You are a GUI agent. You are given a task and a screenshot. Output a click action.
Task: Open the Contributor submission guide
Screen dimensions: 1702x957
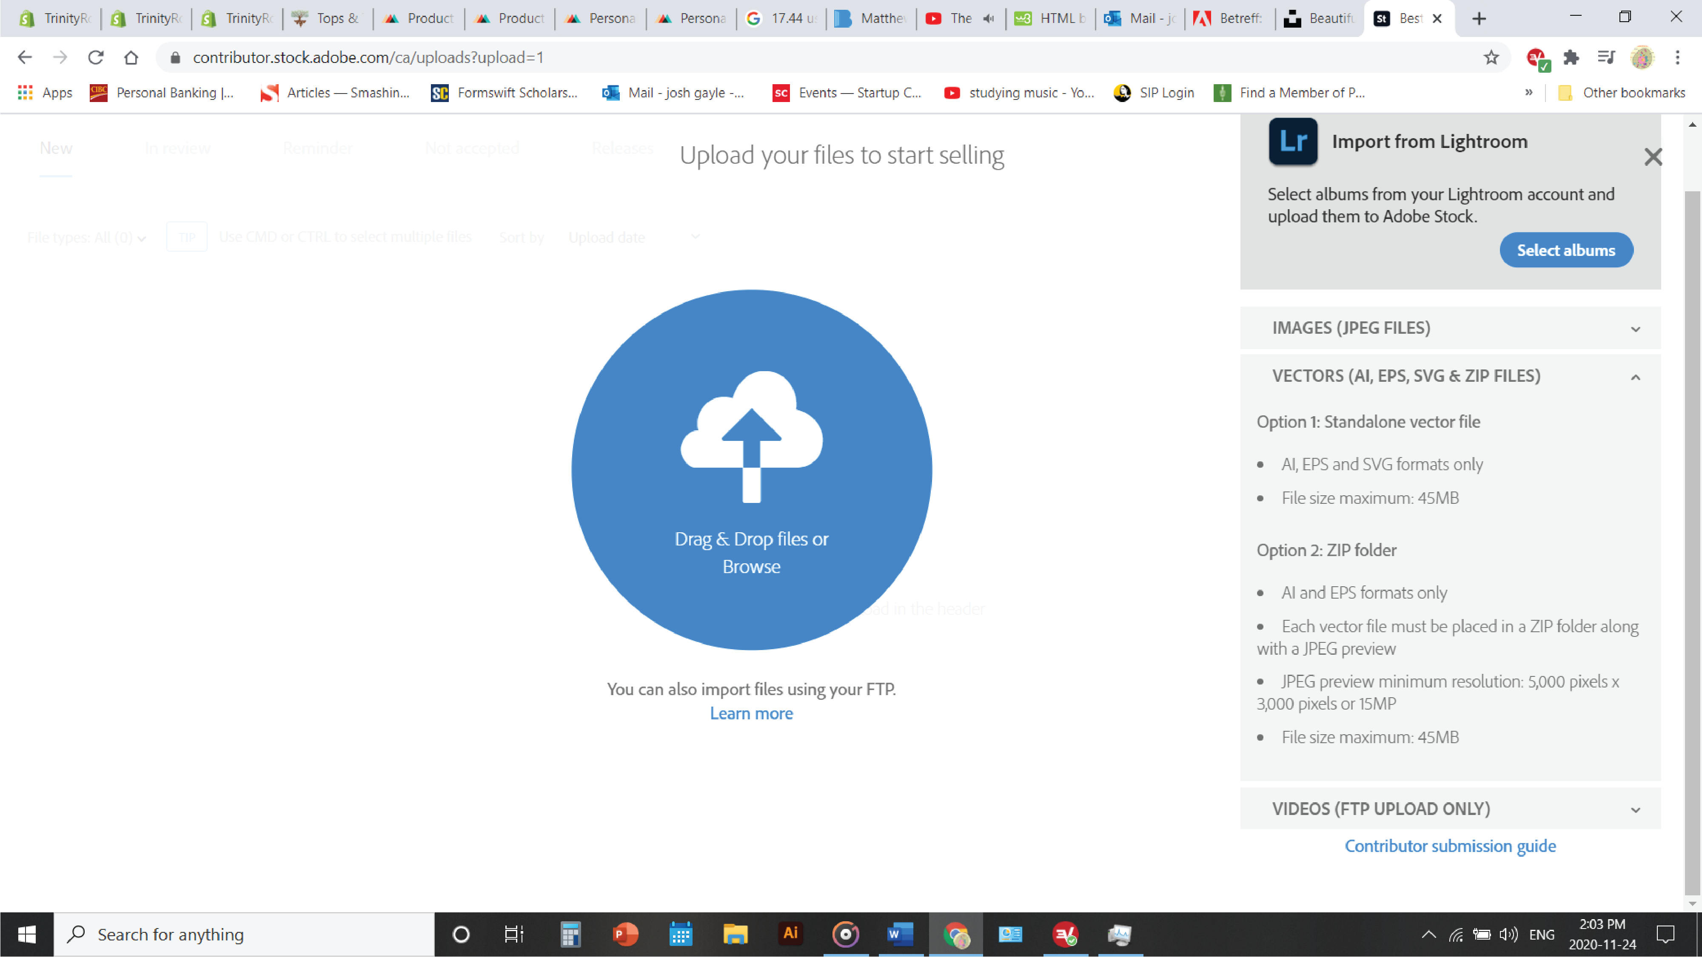[x=1450, y=846]
